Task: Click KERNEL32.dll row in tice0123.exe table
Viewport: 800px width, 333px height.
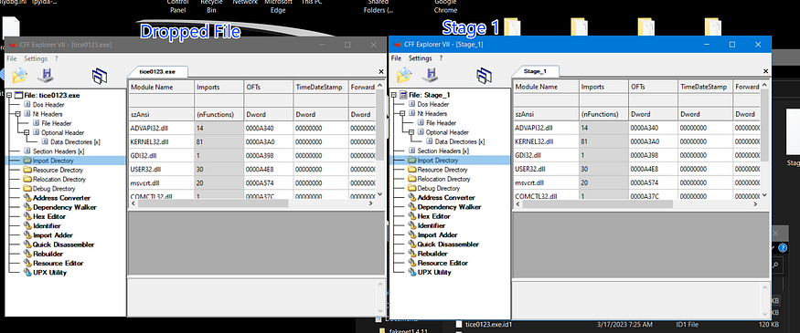Action: (x=252, y=141)
